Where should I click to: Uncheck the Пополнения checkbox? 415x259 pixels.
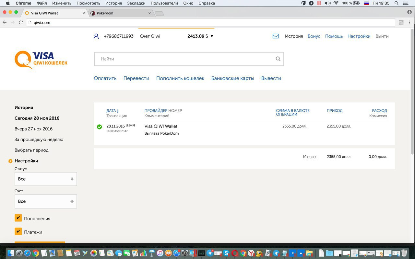[x=18, y=218]
